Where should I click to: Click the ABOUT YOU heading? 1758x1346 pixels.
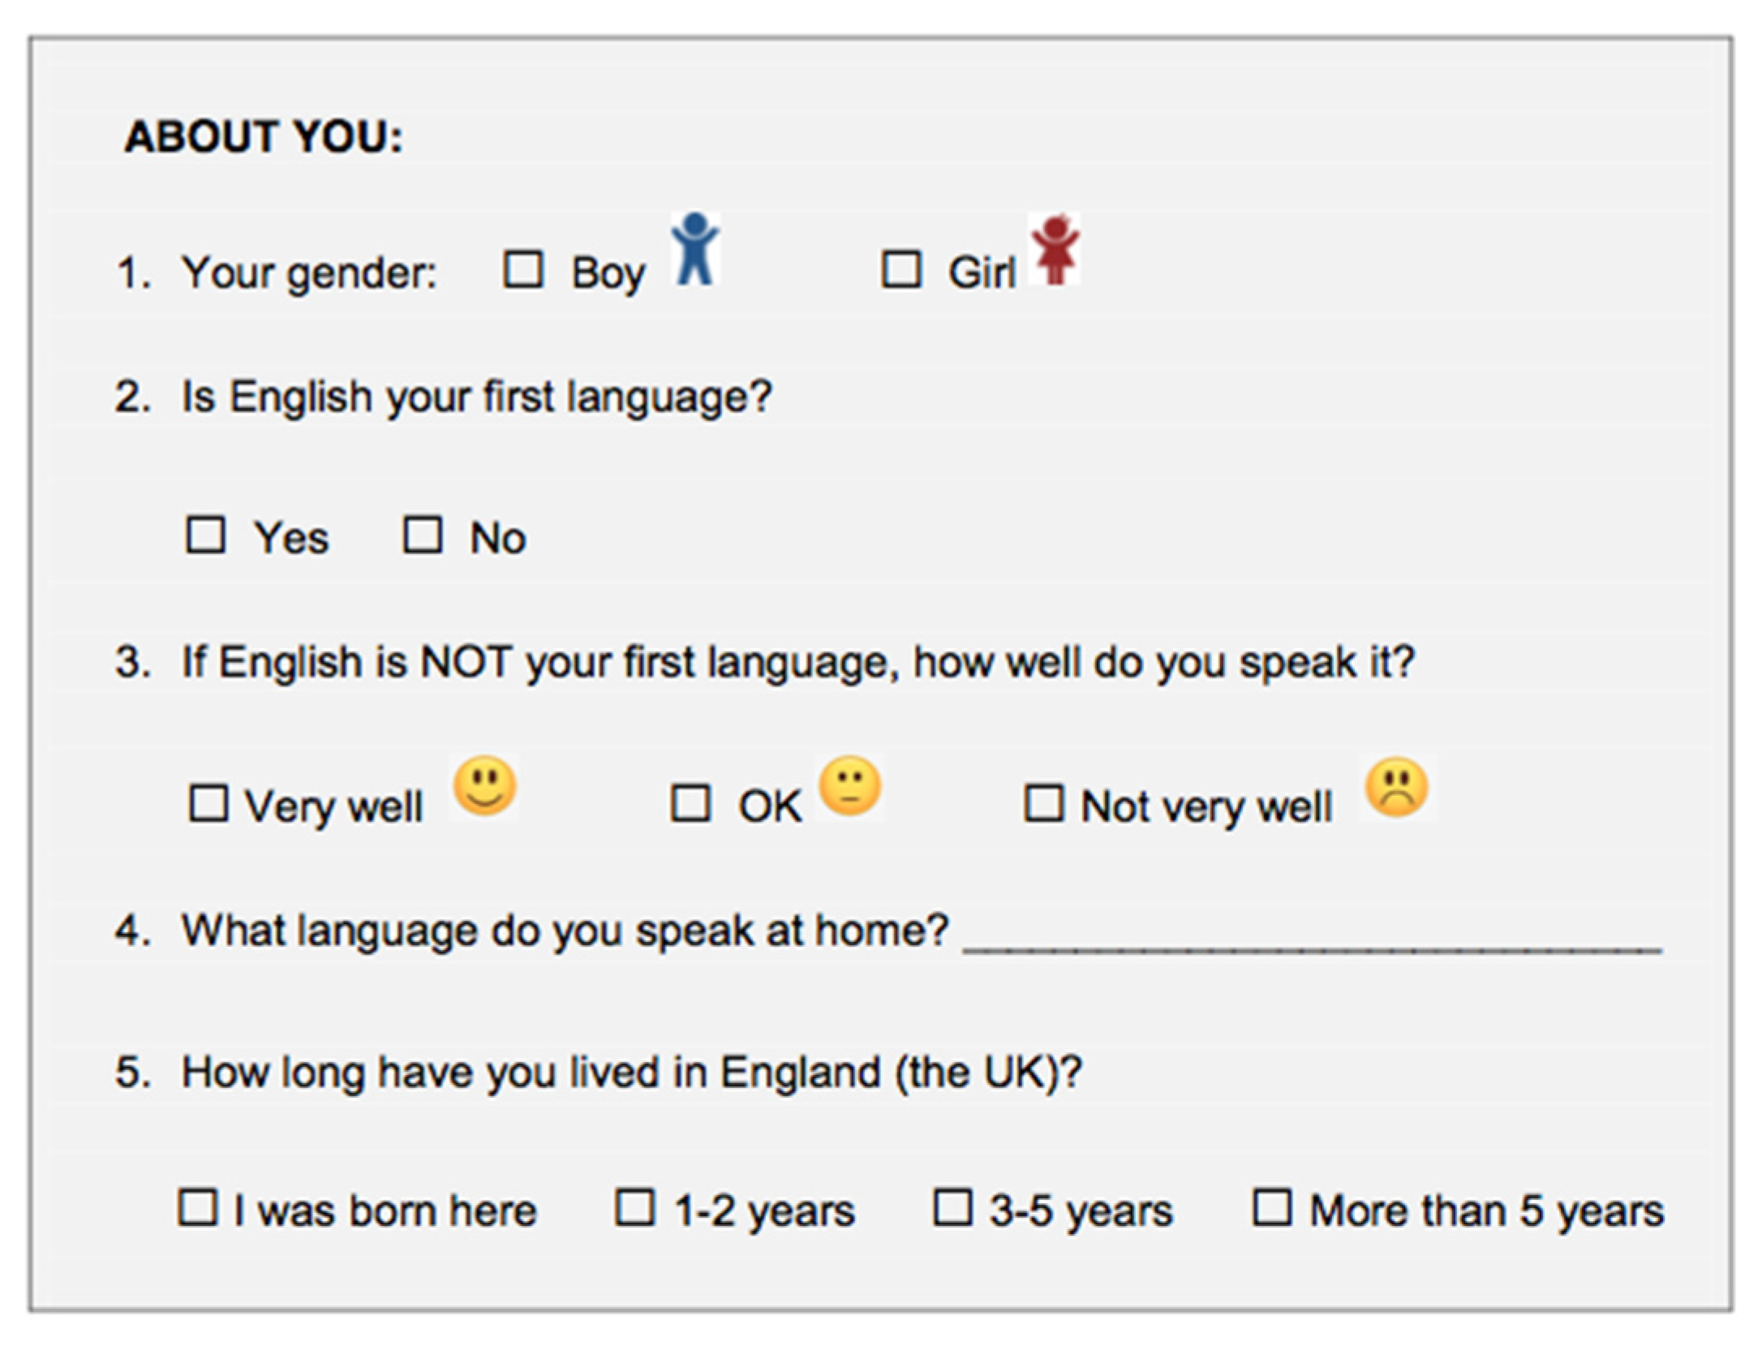[x=264, y=136]
